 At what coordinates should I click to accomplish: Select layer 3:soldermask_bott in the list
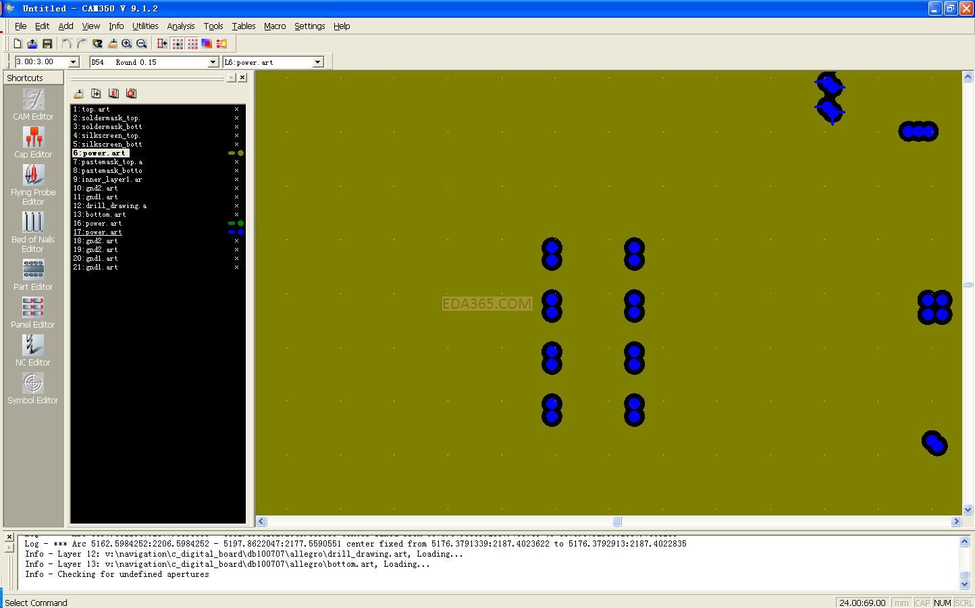(107, 126)
